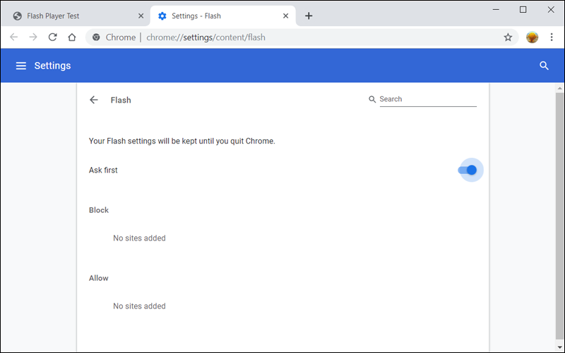Viewport: 565px width, 353px height.
Task: Click the browser back navigation arrow
Action: click(14, 37)
